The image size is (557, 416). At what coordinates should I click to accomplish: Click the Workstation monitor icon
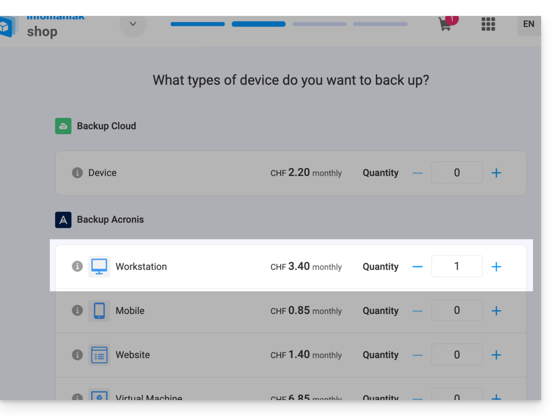point(99,266)
